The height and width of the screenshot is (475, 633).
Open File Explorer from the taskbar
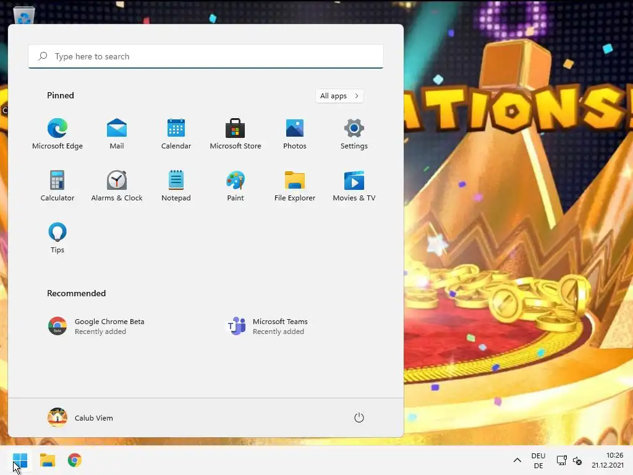pos(48,460)
